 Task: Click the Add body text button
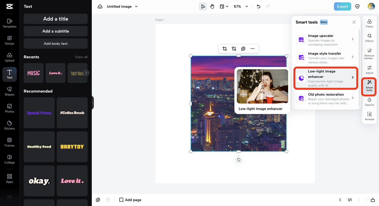pyautogui.click(x=56, y=44)
